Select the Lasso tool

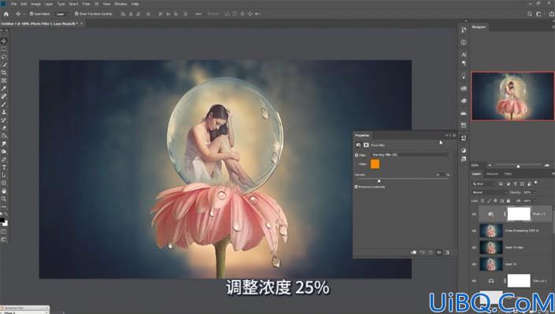coord(4,57)
